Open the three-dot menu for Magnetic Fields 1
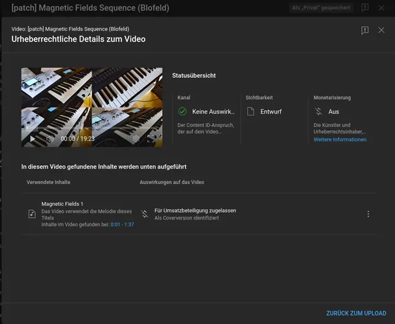Image resolution: width=395 pixels, height=324 pixels. point(368,214)
